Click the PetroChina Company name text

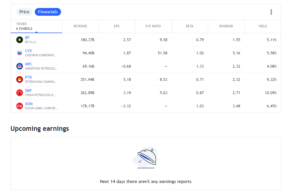pos(41,82)
